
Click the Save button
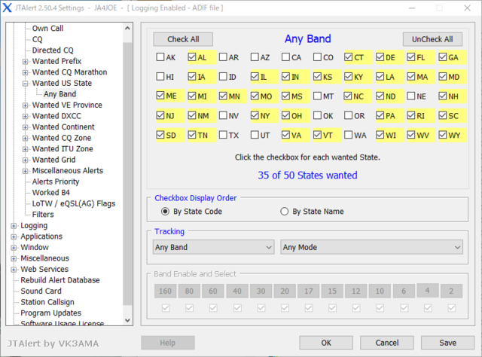pyautogui.click(x=447, y=343)
